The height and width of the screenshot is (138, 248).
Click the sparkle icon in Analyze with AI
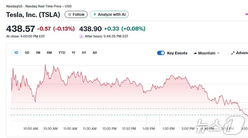pyautogui.click(x=95, y=15)
